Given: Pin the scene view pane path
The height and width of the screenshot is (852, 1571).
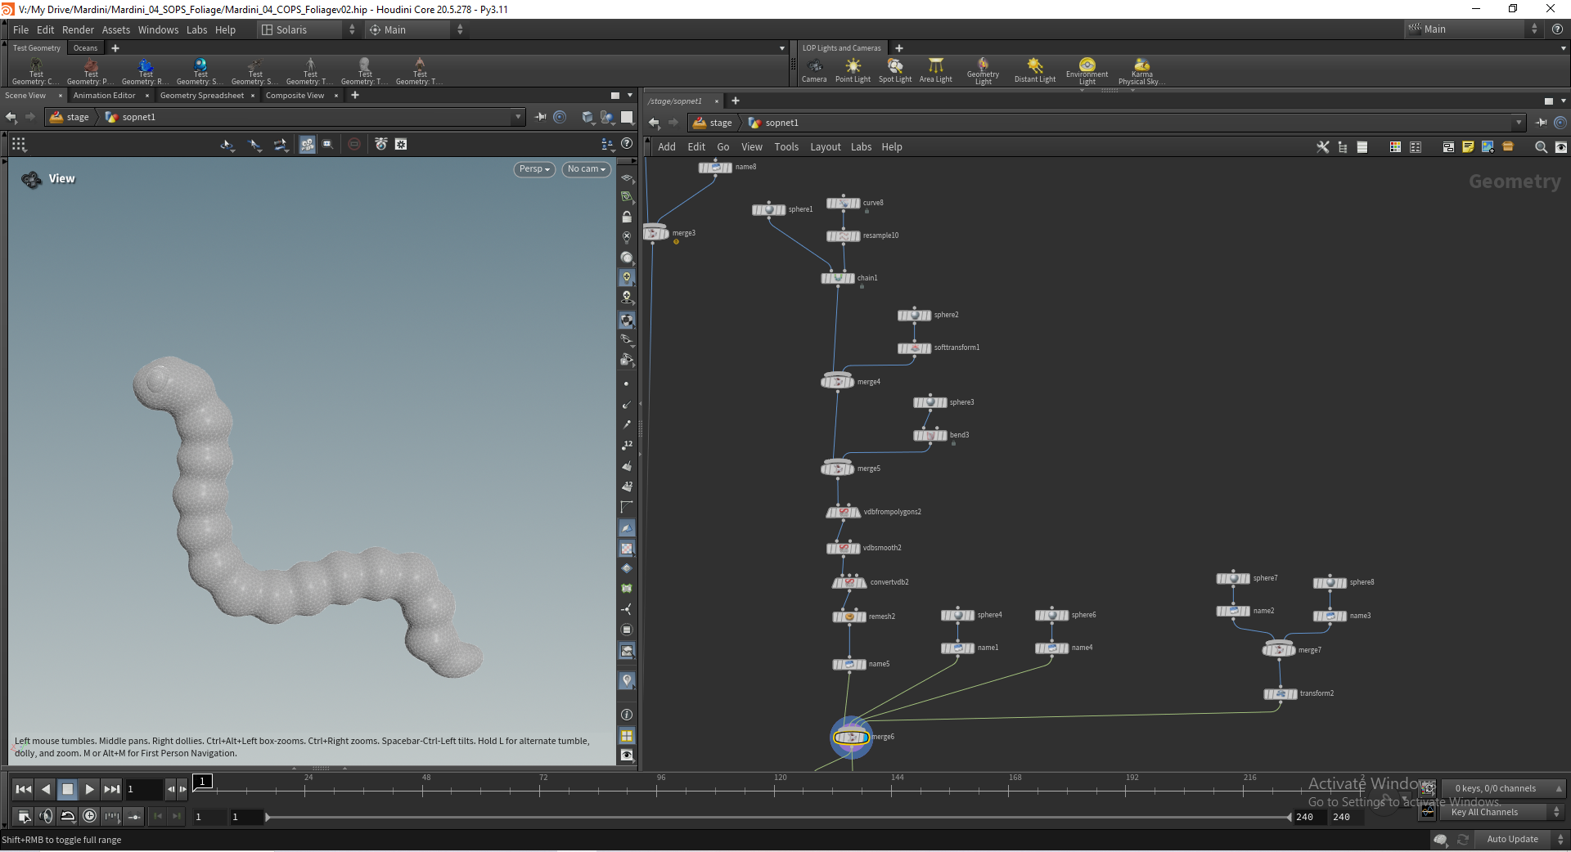Looking at the screenshot, I should click(540, 117).
